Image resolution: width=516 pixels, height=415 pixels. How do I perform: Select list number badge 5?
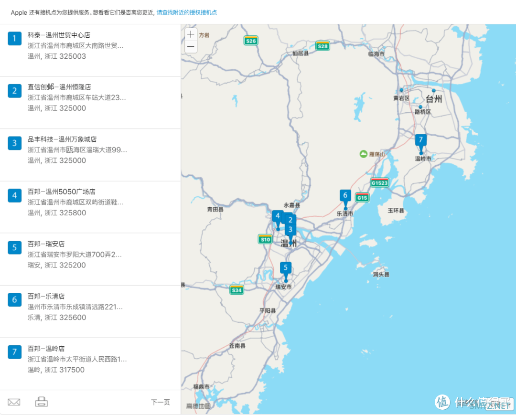[x=14, y=248]
